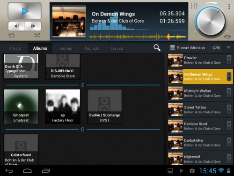Grab the reorder handle on Nightwolf
This screenshot has width=234, height=176.
coord(229,159)
